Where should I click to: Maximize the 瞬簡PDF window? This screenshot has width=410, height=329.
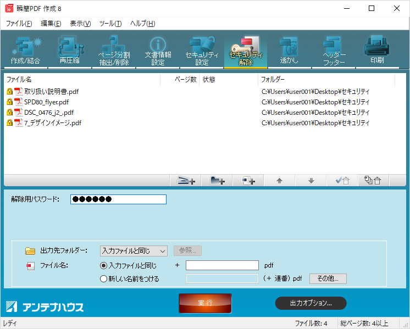372,8
